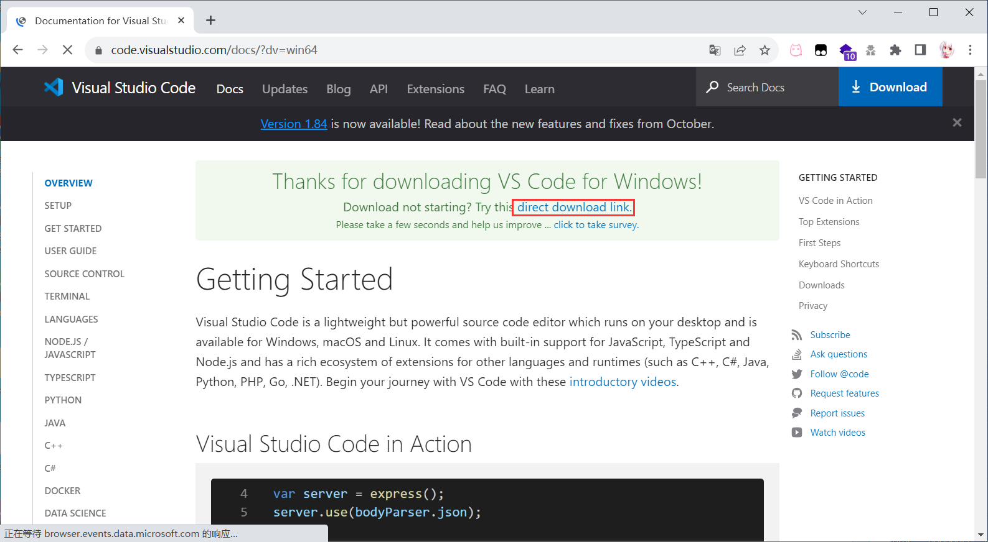988x542 pixels.
Task: Click the magnifier icon in Search Docs
Action: 712,87
